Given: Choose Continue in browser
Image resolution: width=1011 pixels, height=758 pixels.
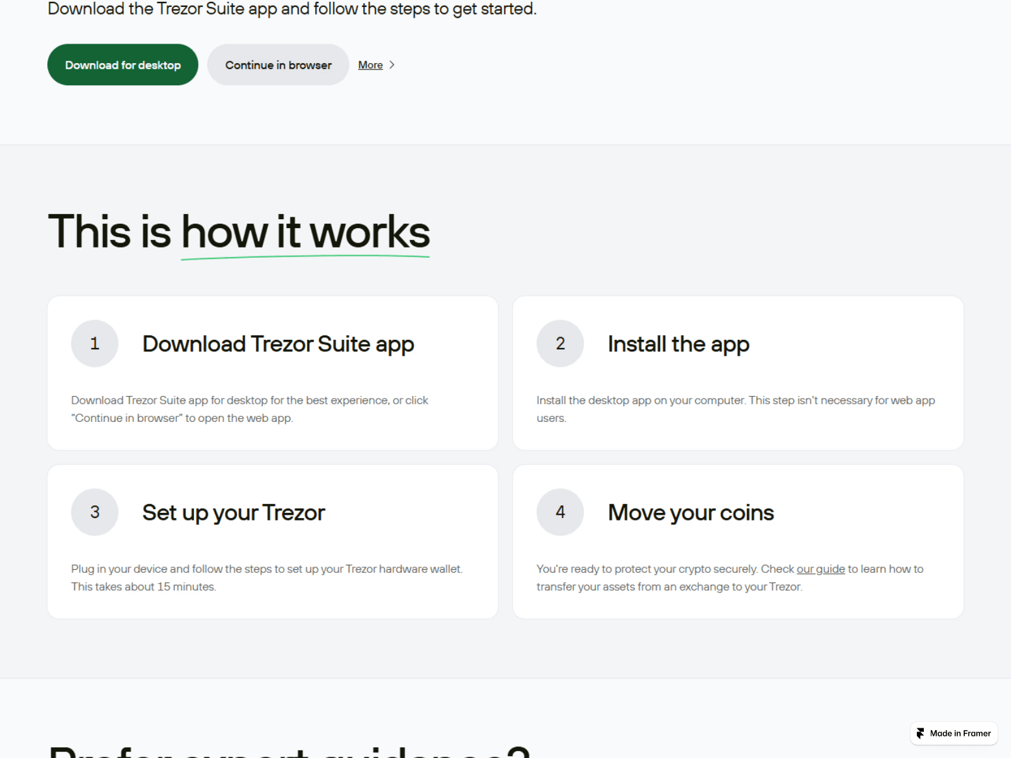Looking at the screenshot, I should (x=278, y=64).
